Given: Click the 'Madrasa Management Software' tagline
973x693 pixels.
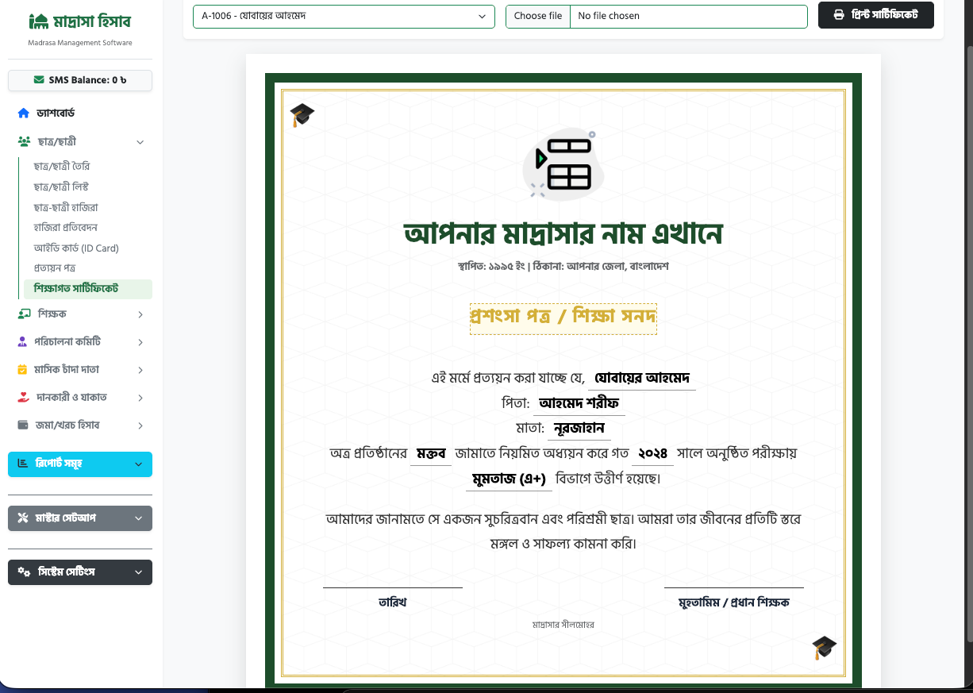Looking at the screenshot, I should click(80, 43).
